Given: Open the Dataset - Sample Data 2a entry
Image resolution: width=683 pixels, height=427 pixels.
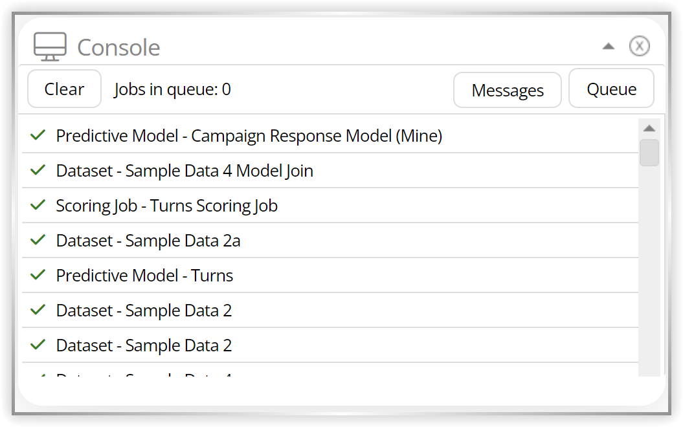Looking at the screenshot, I should click(330, 240).
